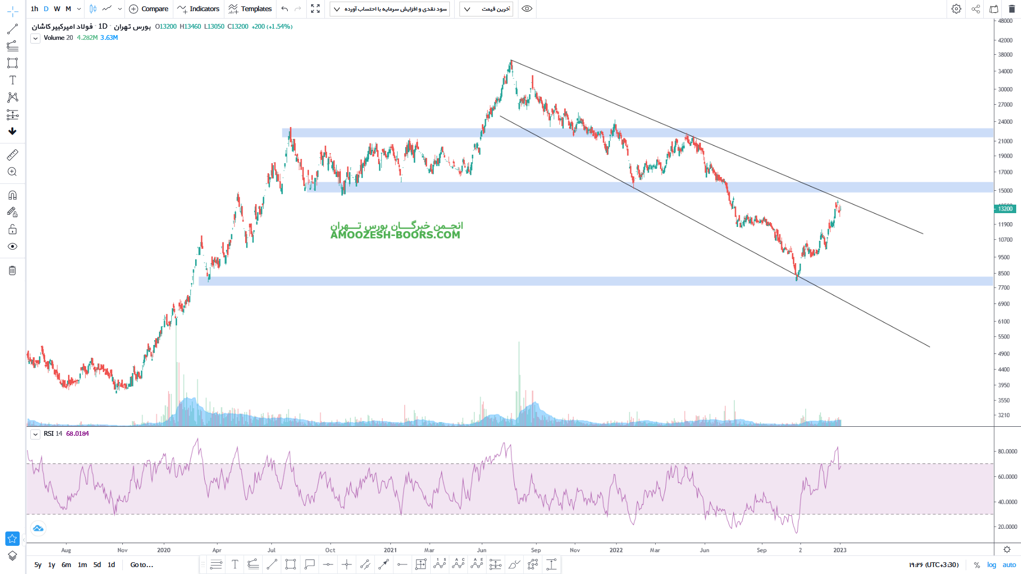Select the text annotation tool
Screen dimensions: 1021x574
12,80
